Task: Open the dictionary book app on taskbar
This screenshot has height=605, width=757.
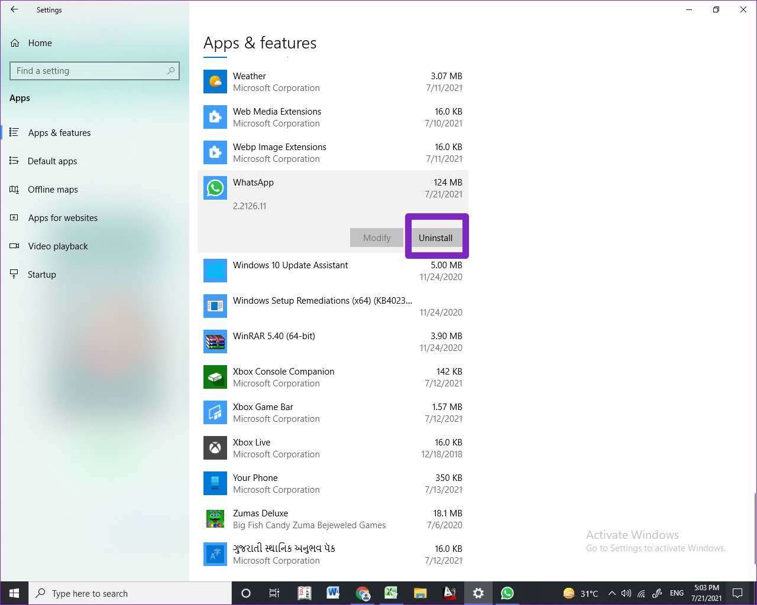Action: pyautogui.click(x=304, y=593)
